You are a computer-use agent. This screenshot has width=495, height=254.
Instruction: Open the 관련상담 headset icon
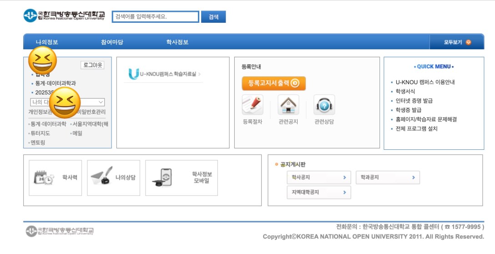click(324, 105)
